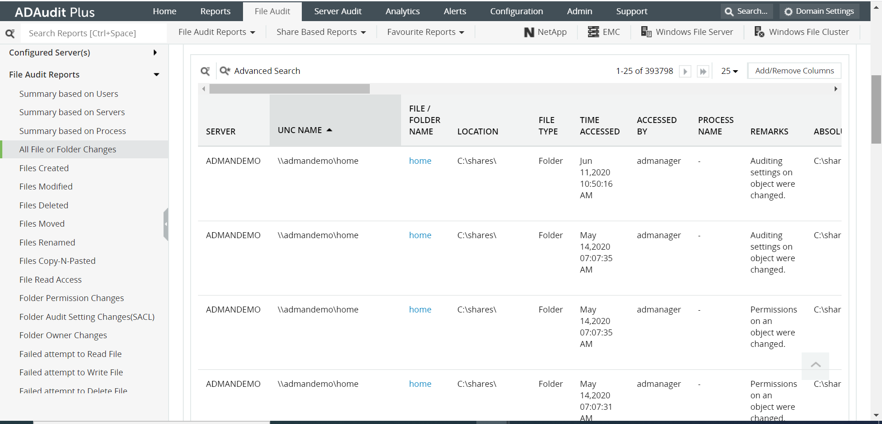Sort by SERVER column header
This screenshot has width=882, height=424.
click(220, 132)
